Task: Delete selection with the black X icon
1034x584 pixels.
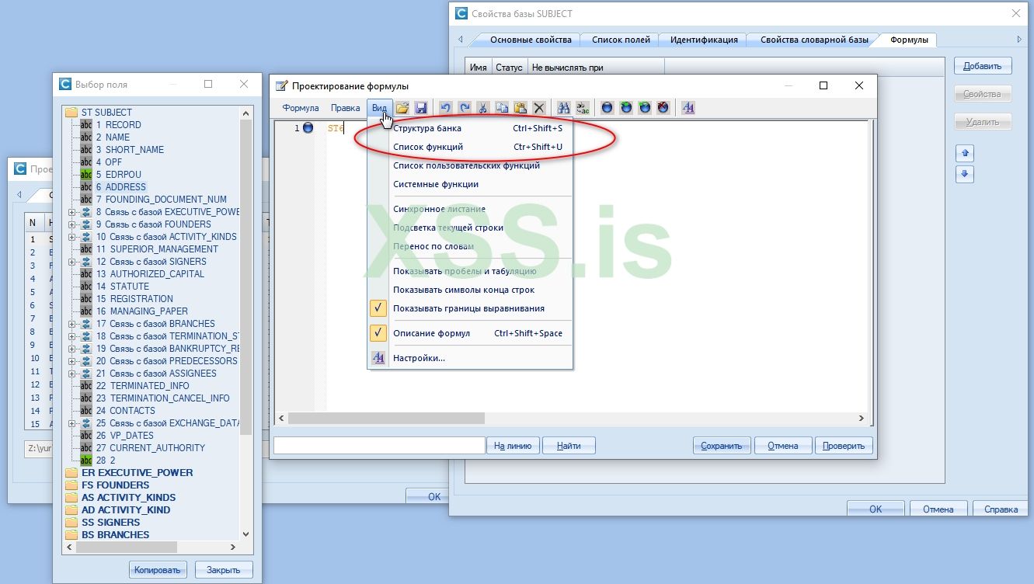Action: pyautogui.click(x=539, y=108)
